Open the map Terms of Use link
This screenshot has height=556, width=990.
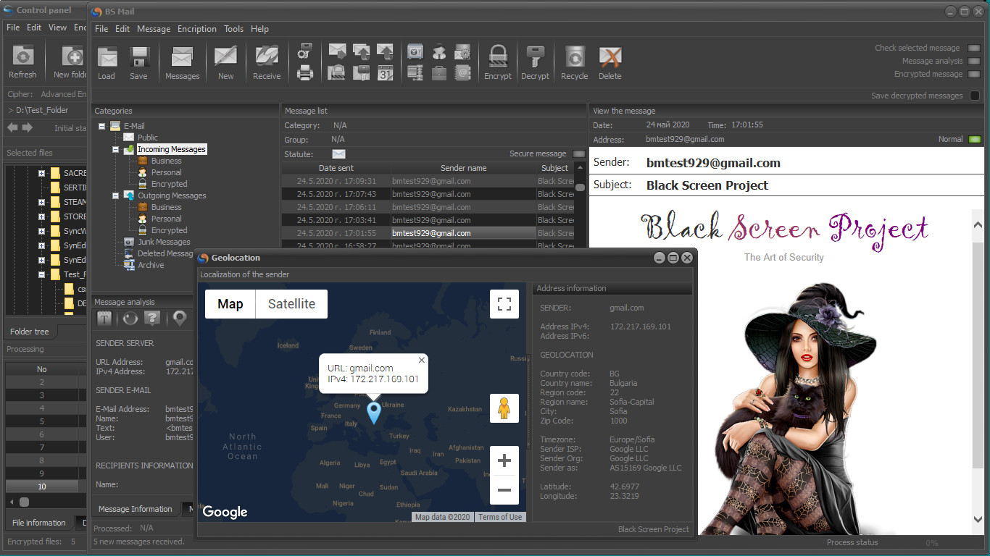pos(499,517)
